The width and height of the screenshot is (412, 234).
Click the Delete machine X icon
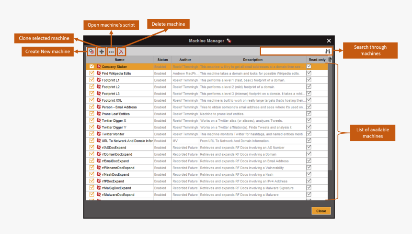[121, 52]
